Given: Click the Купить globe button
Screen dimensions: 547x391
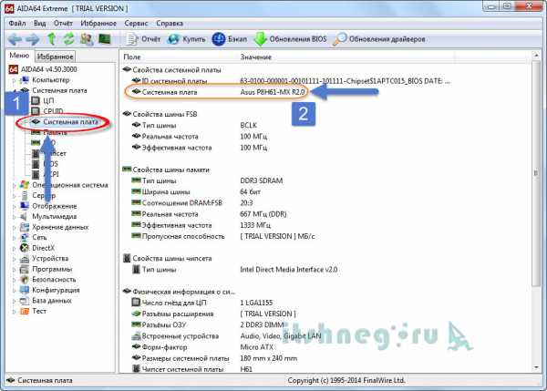Looking at the screenshot, I should click(186, 39).
